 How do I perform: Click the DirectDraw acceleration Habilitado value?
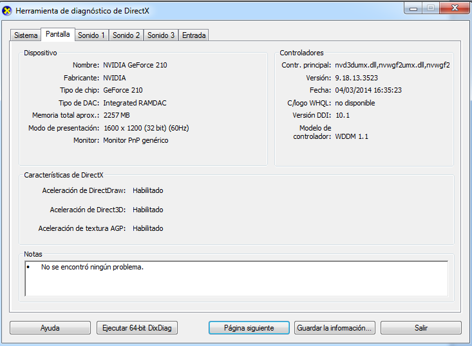pos(148,190)
